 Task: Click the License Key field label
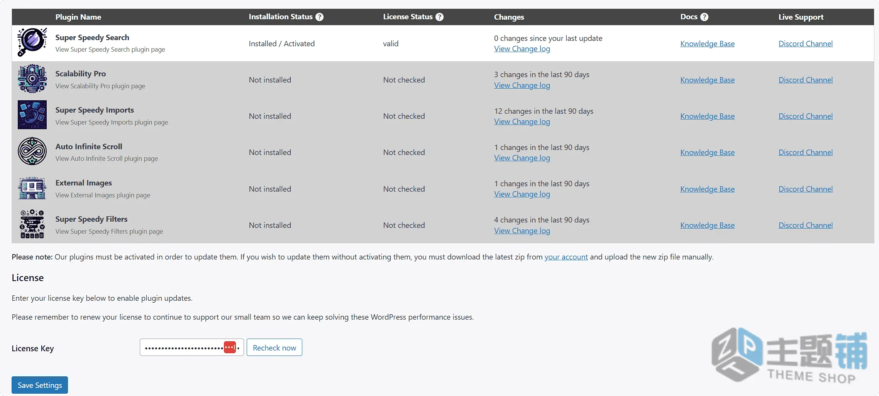pos(33,349)
